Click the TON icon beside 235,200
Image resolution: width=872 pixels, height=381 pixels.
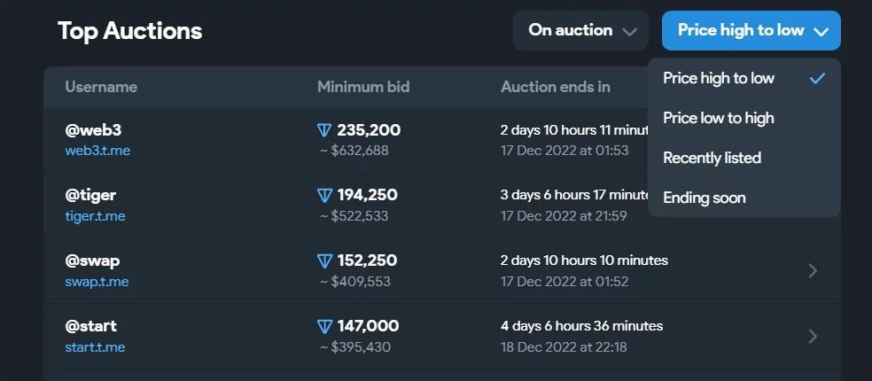(324, 131)
